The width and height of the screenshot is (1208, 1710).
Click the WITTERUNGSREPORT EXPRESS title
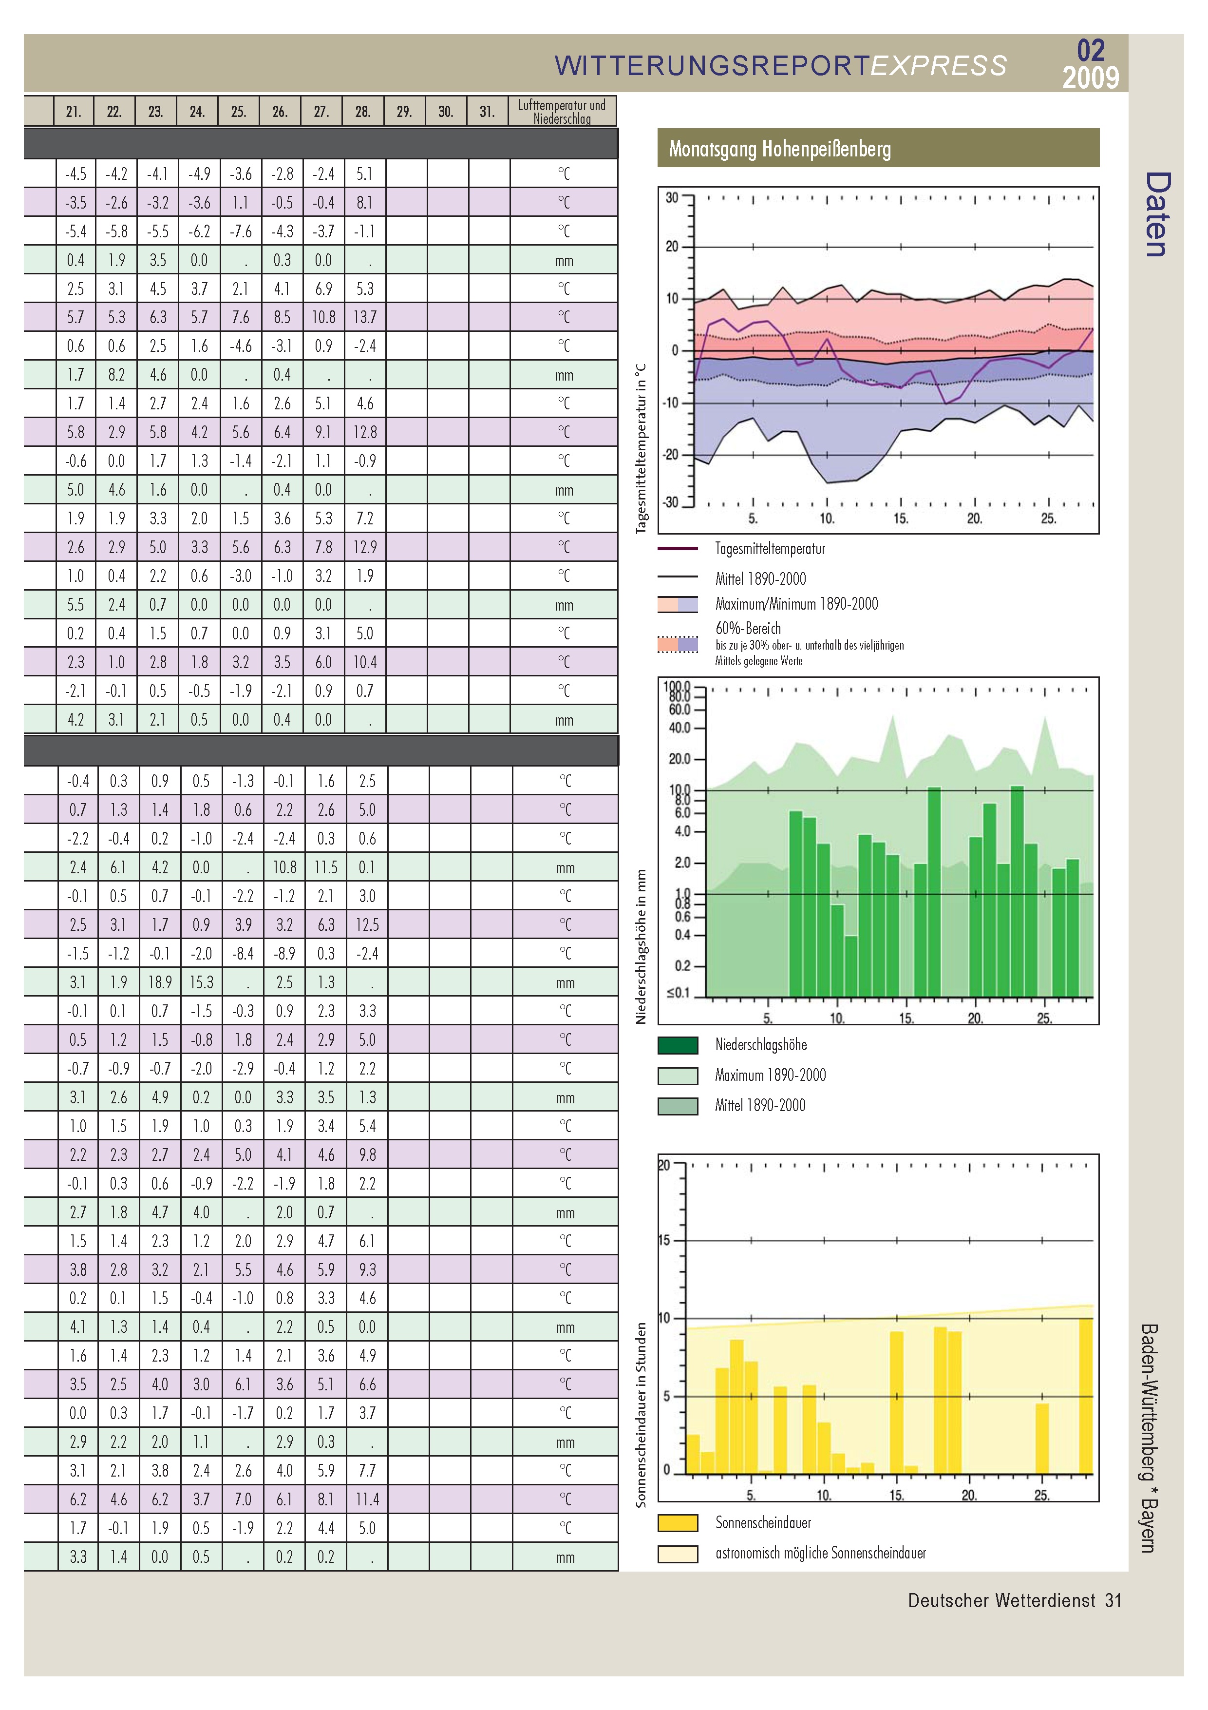tap(781, 65)
